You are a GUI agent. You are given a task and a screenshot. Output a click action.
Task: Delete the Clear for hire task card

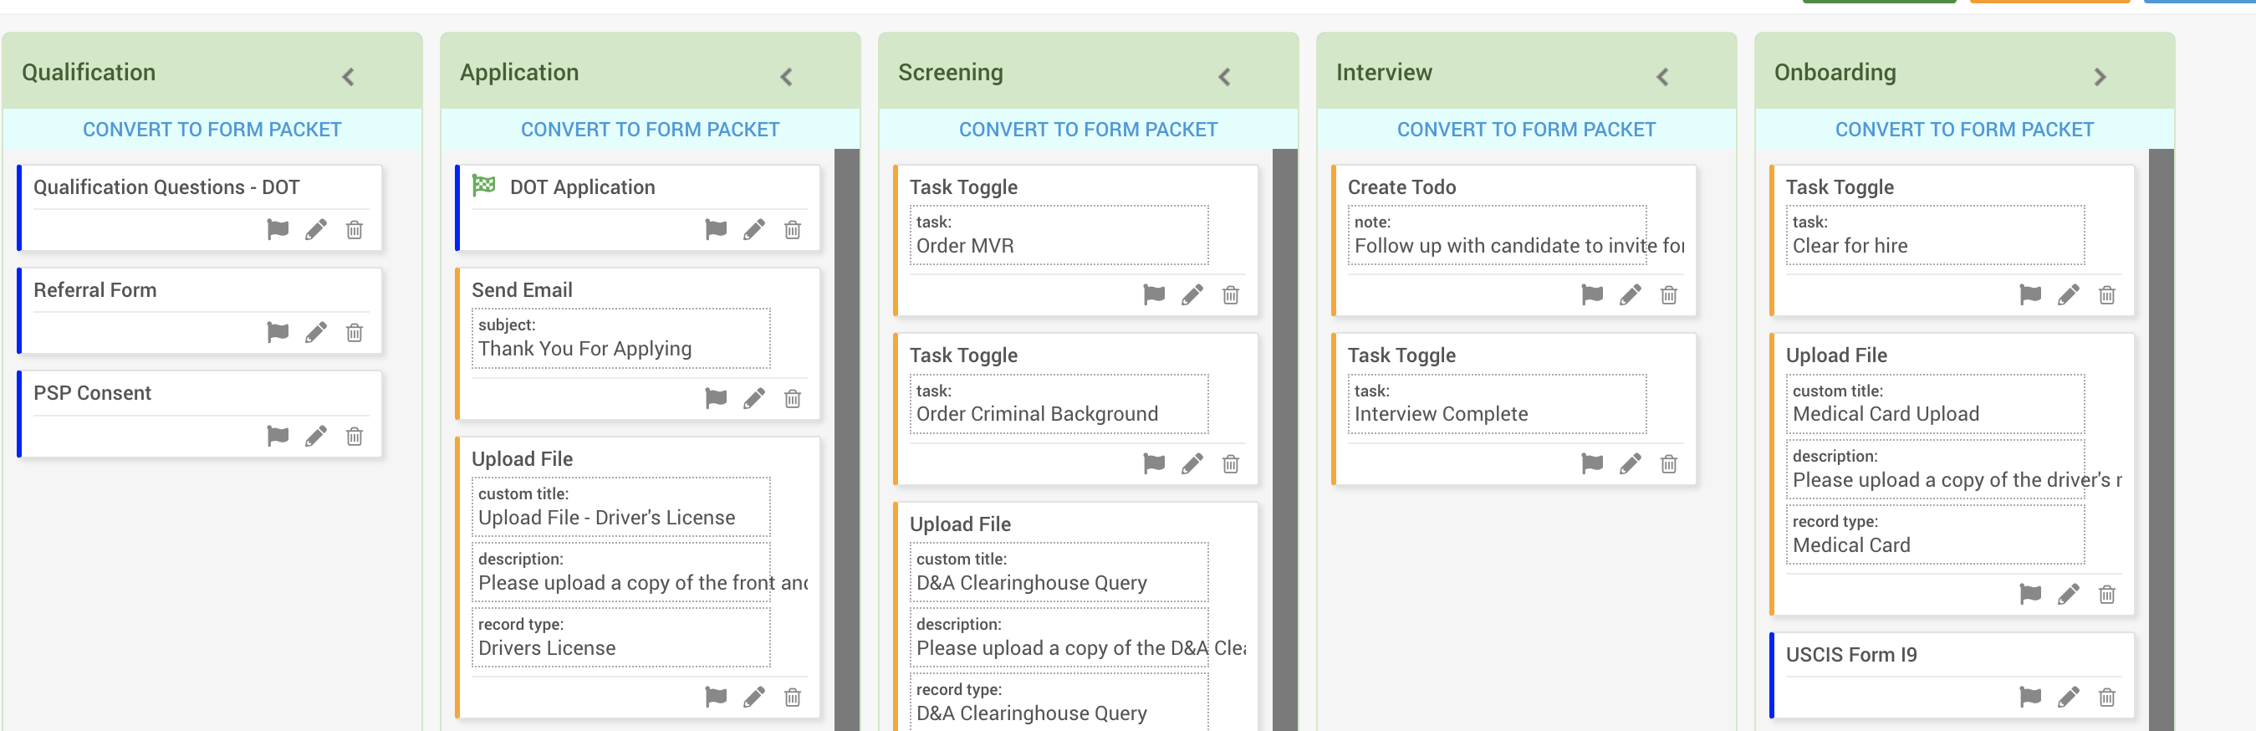2107,294
